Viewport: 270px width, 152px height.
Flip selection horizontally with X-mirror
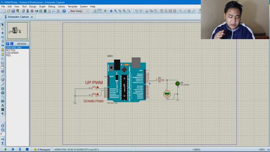click(x=3, y=139)
